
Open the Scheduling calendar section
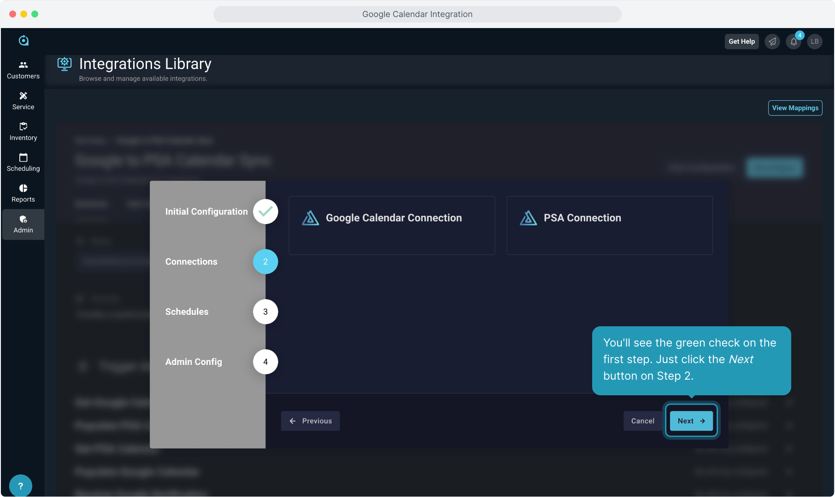click(x=23, y=162)
